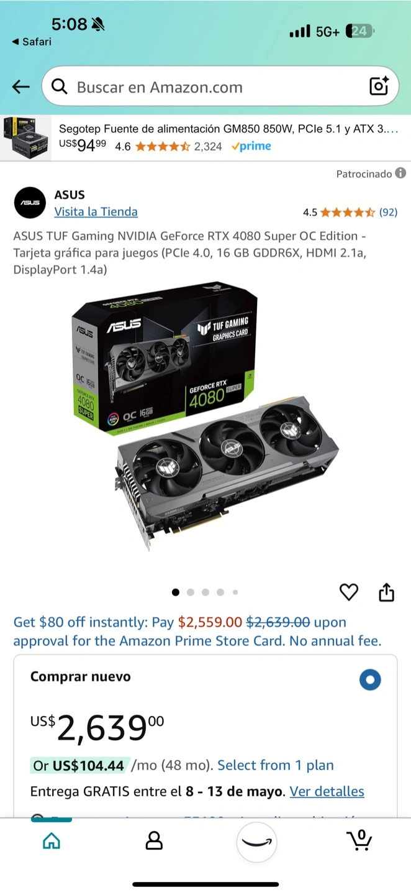This screenshot has width=411, height=895.
Task: Tap the second image carousel dot
Action: coord(191,592)
